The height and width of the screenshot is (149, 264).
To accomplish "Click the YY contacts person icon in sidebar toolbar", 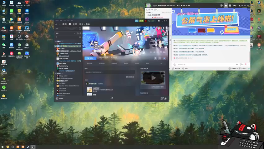I will 147,10.
